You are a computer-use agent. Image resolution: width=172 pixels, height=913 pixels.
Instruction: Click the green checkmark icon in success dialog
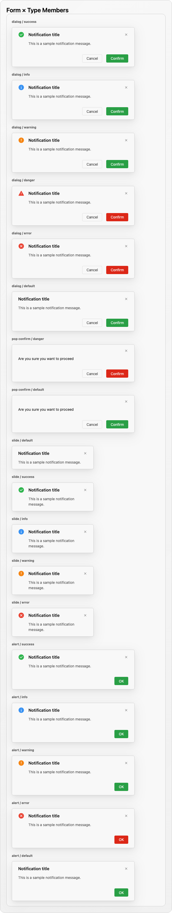tap(21, 34)
